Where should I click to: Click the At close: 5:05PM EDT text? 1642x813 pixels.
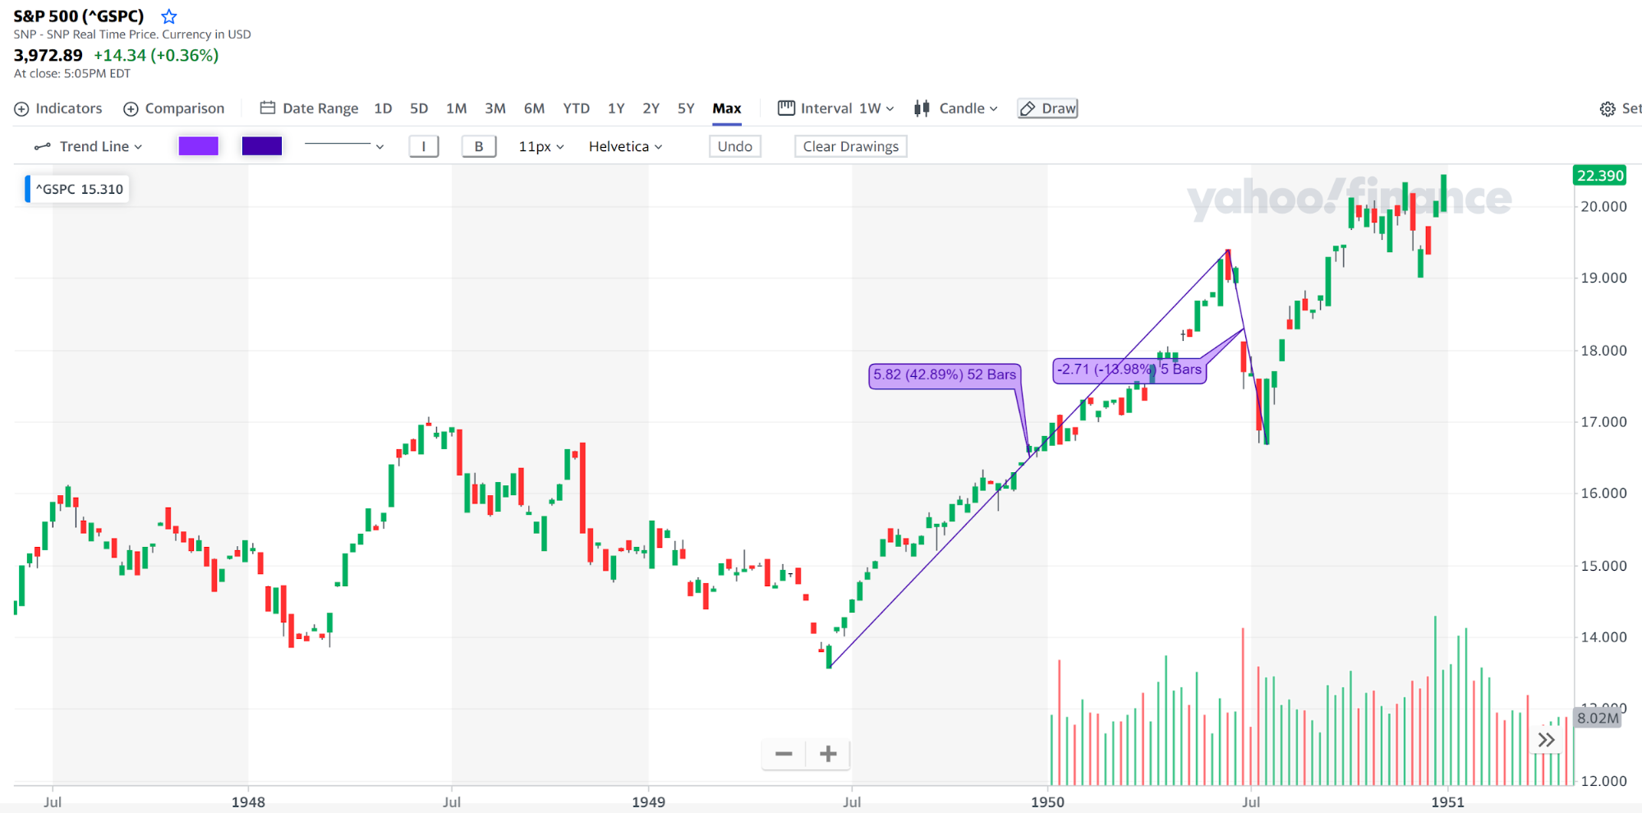point(72,73)
